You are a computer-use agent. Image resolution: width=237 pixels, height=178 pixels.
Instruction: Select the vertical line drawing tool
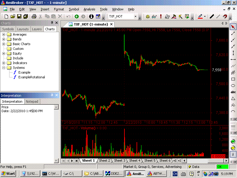click(233, 53)
